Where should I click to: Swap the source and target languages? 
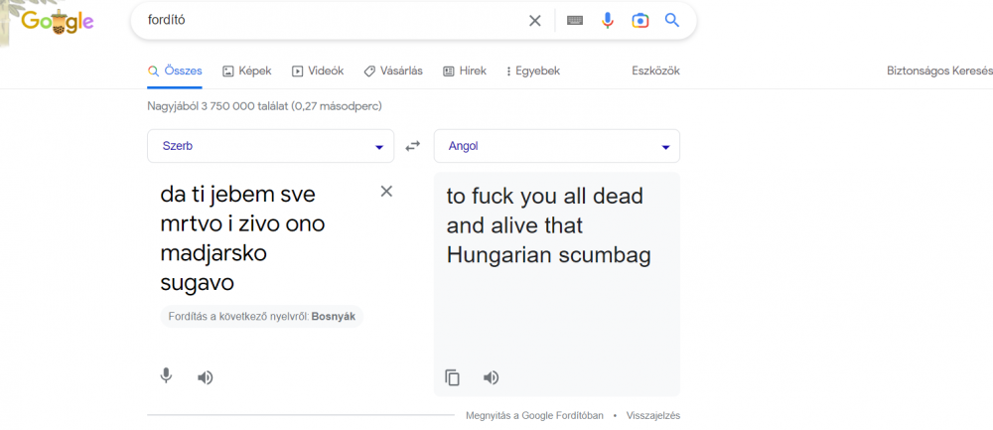(413, 147)
